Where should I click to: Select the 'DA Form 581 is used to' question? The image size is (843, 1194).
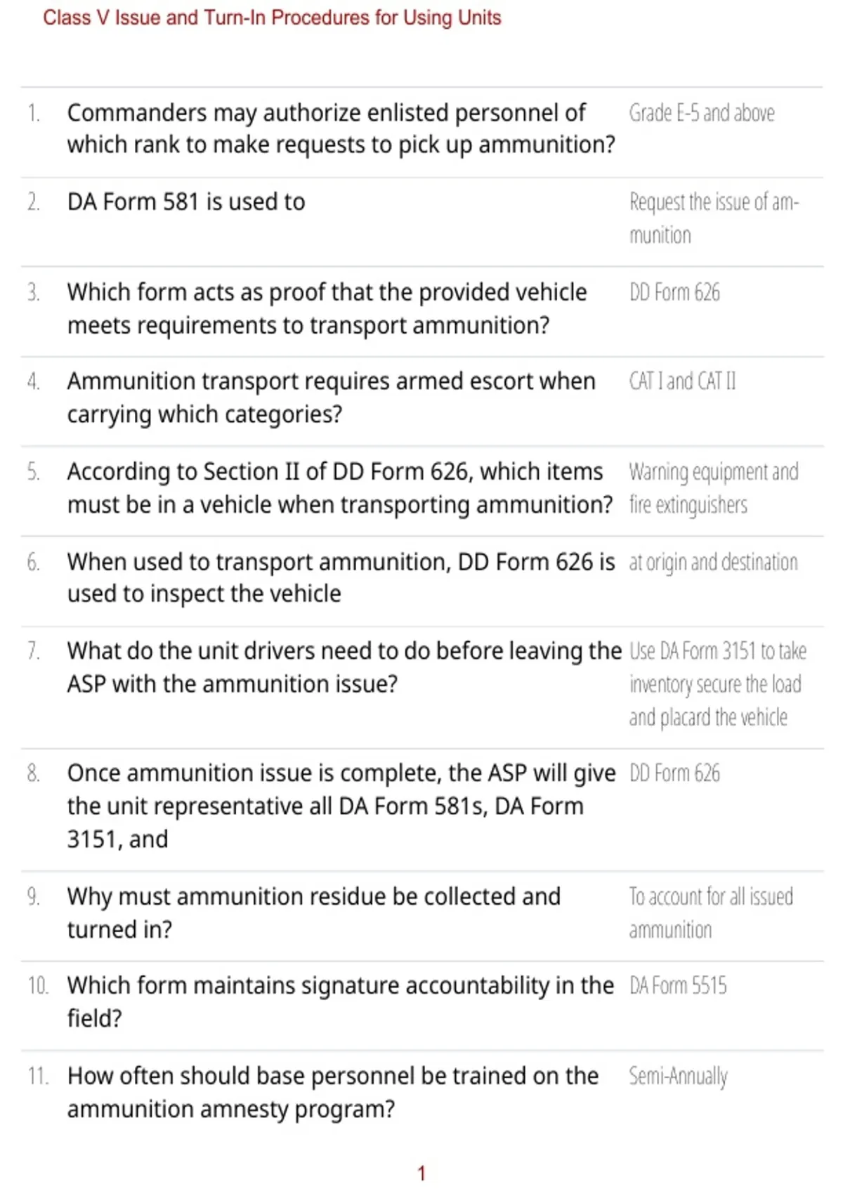[186, 202]
